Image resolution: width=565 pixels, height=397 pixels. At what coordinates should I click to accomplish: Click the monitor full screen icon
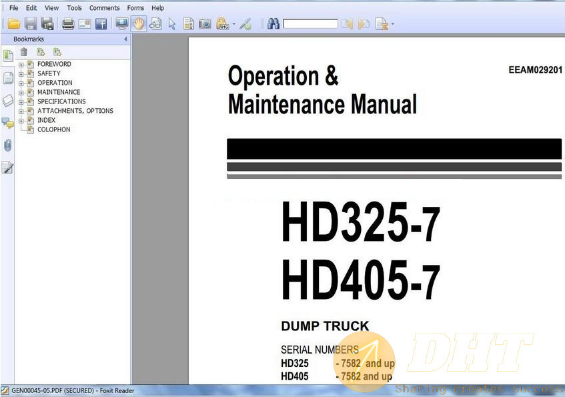122,24
